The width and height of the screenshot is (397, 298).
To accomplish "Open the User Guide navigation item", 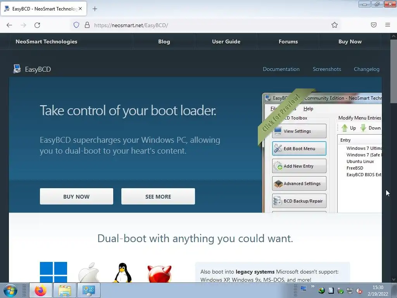I will tap(226, 42).
